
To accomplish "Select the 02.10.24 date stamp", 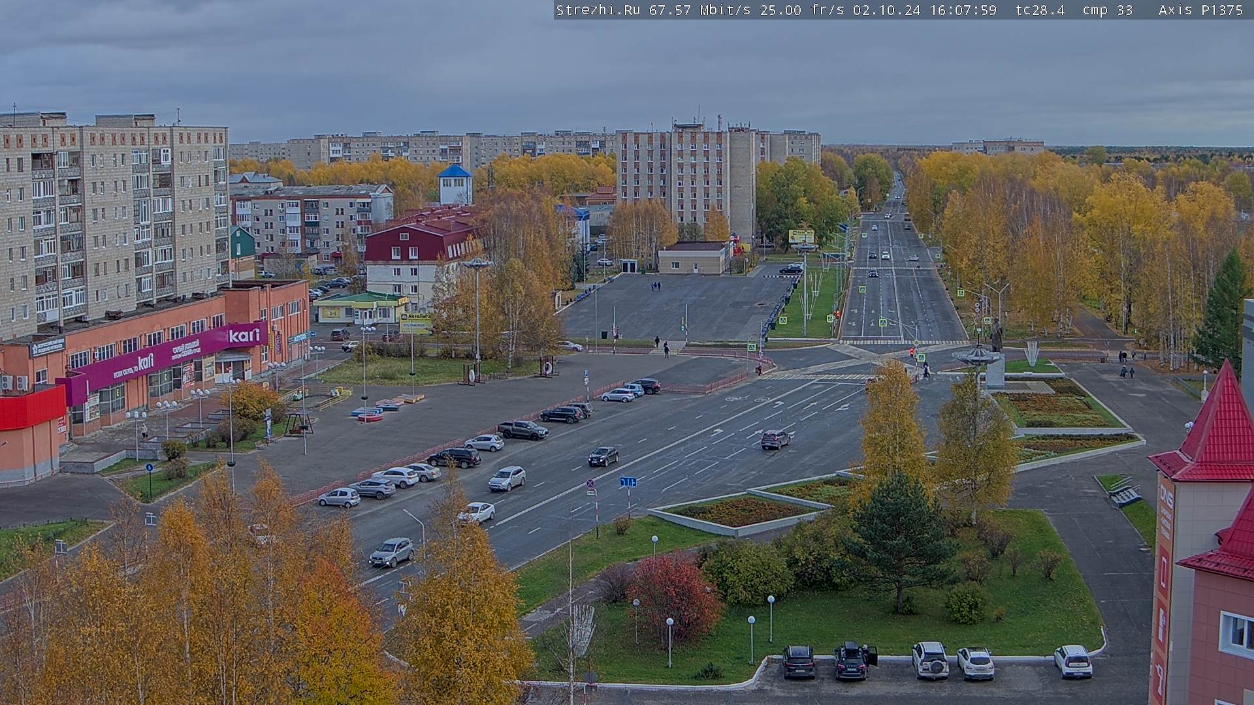I will coord(886,10).
